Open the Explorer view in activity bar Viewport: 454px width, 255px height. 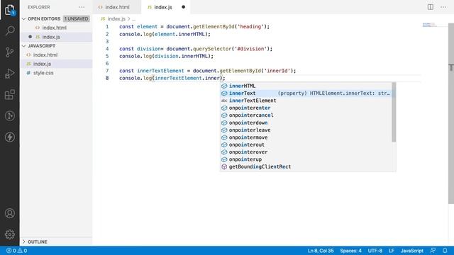[x=10, y=10]
